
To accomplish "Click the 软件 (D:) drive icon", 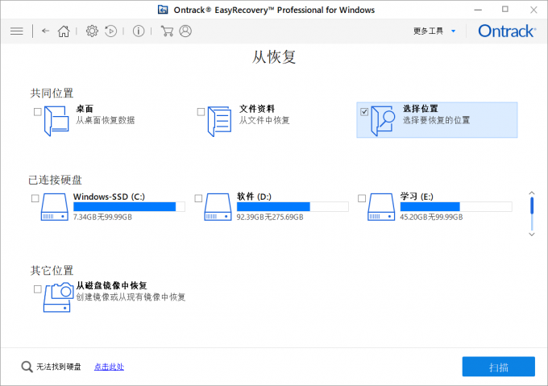I will [x=218, y=207].
